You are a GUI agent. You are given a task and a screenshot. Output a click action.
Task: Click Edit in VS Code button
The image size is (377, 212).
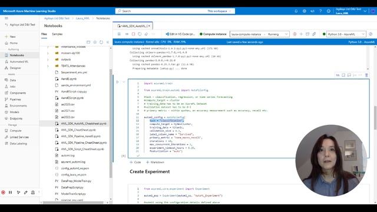(x=180, y=34)
